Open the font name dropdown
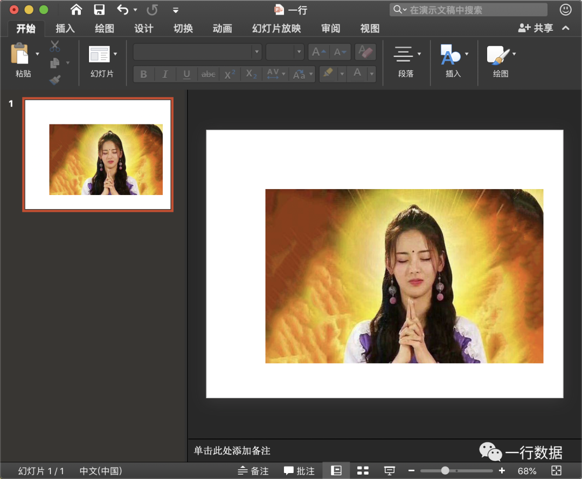The image size is (582, 479). point(257,52)
